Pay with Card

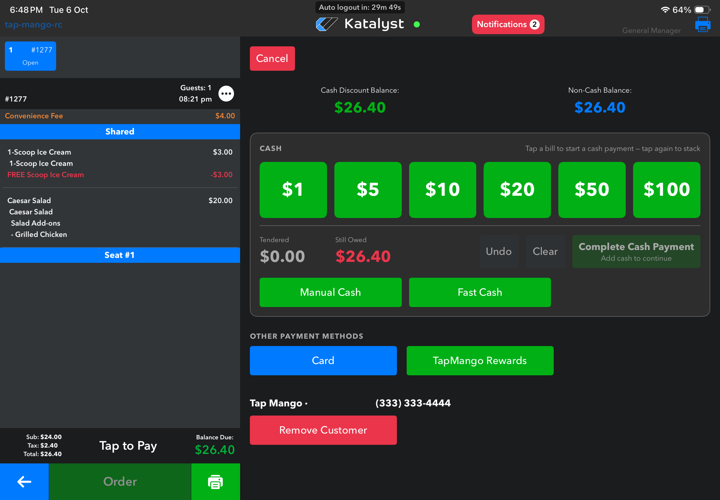pyautogui.click(x=323, y=361)
